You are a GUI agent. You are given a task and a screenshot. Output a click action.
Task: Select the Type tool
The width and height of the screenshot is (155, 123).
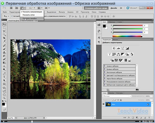[x=4, y=77]
